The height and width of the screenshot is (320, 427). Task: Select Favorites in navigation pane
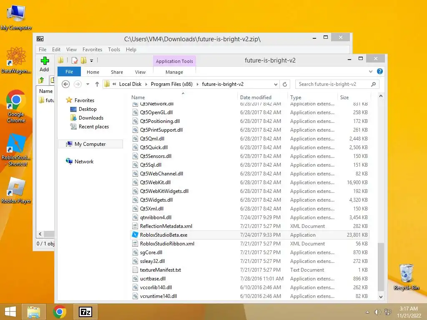84,100
